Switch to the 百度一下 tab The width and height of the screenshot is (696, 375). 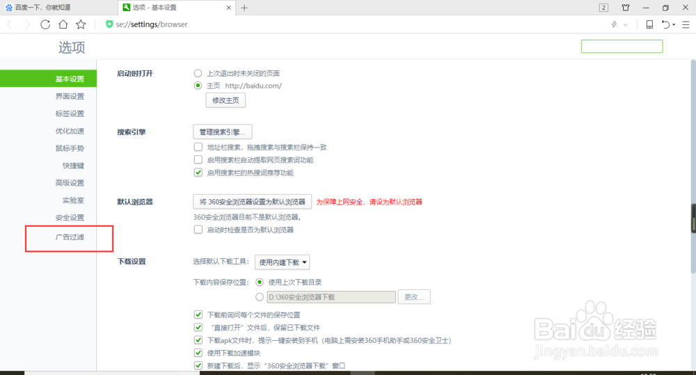click(59, 8)
